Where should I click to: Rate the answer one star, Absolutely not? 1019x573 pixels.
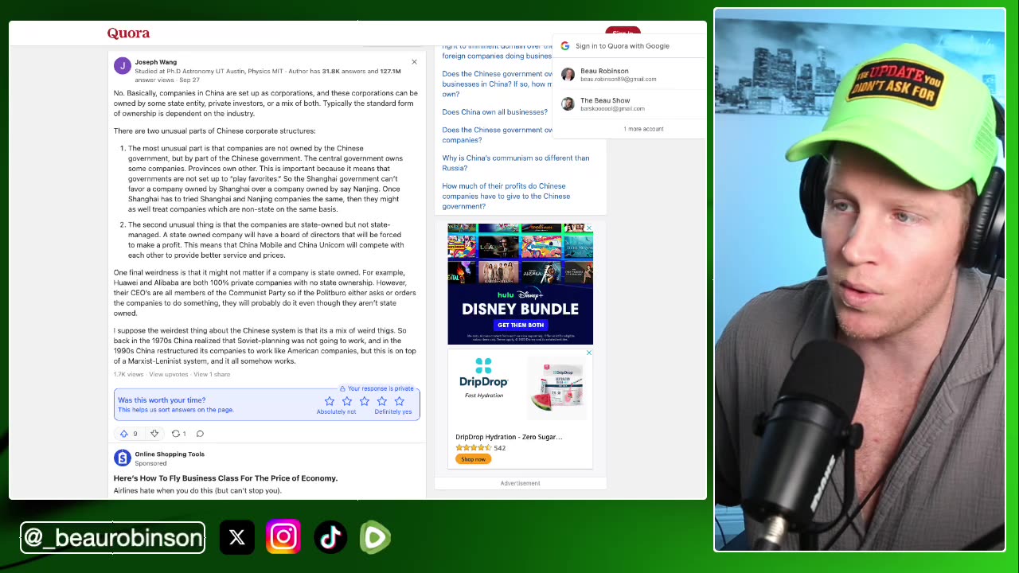pos(330,401)
